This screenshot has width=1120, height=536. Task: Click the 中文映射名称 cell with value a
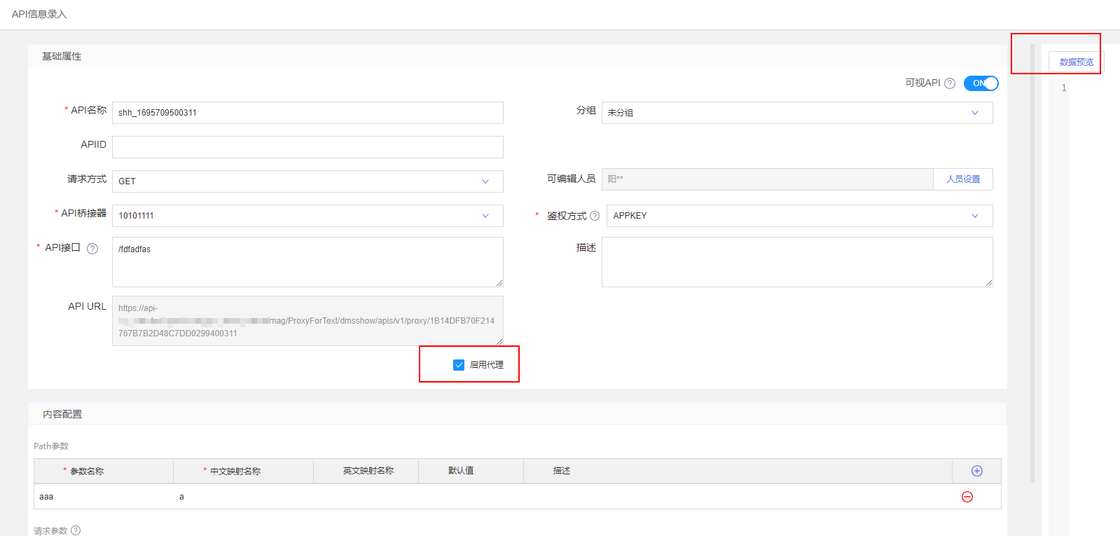tap(244, 497)
